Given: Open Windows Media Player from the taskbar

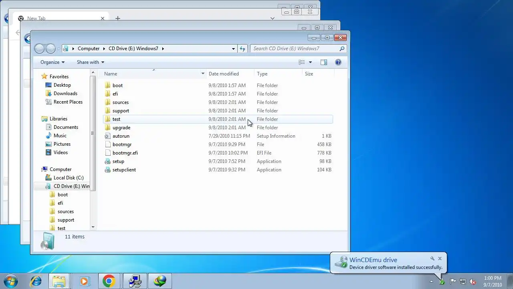Looking at the screenshot, I should pyautogui.click(x=84, y=281).
